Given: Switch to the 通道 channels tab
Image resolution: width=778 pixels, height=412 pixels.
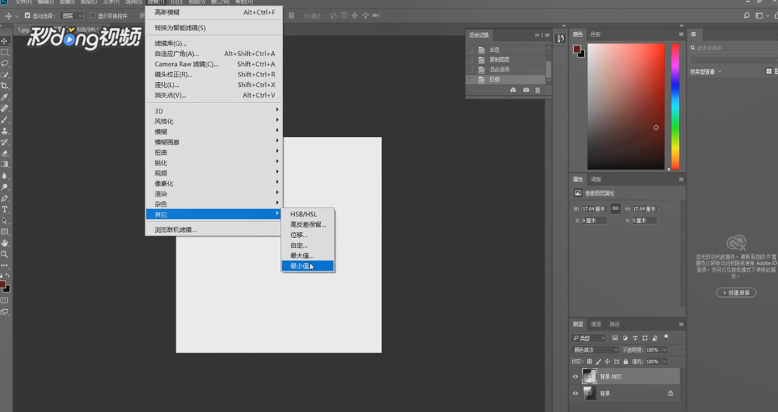Looking at the screenshot, I should point(596,324).
